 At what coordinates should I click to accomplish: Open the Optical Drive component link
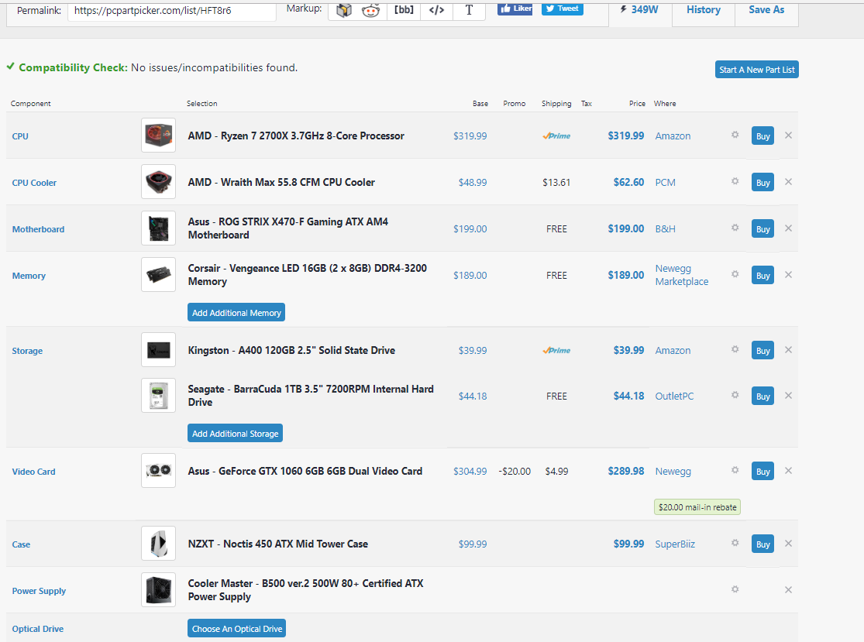click(37, 629)
